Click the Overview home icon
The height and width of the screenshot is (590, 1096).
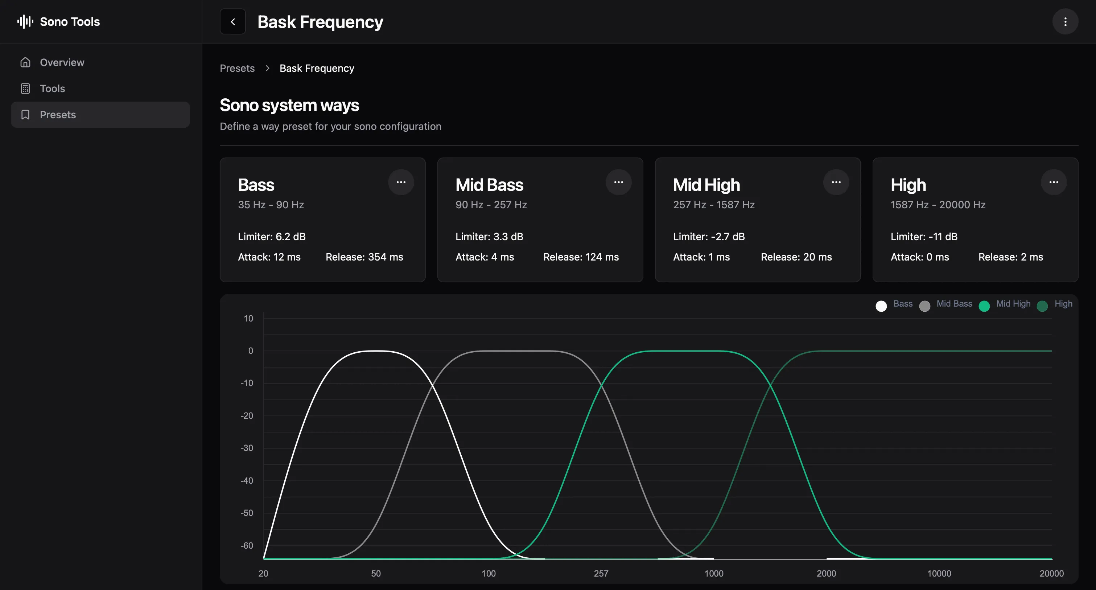pyautogui.click(x=25, y=62)
